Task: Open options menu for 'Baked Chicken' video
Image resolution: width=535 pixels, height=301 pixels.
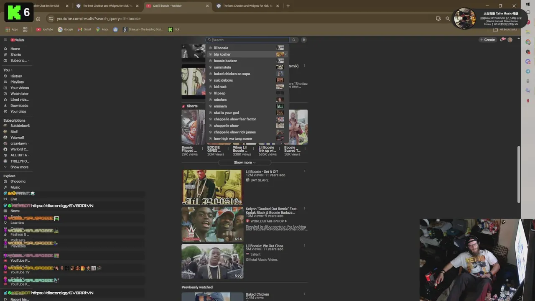Action: pyautogui.click(x=305, y=294)
